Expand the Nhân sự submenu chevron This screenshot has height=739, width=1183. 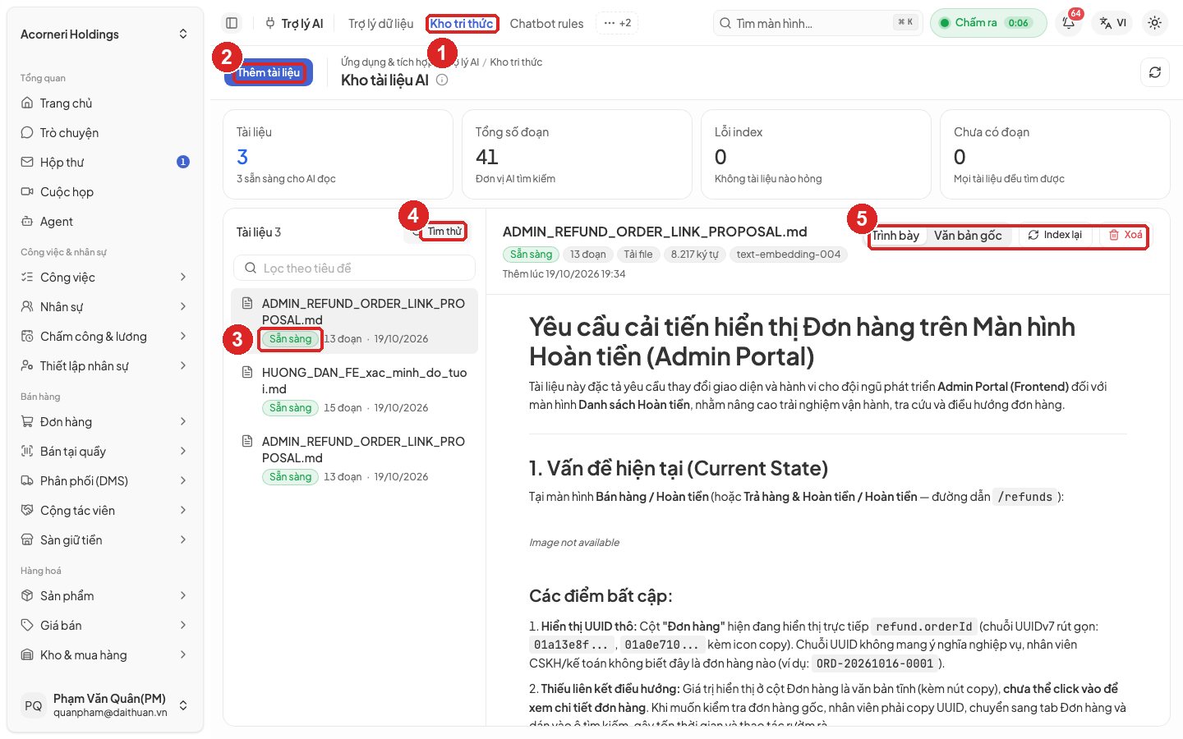[183, 307]
